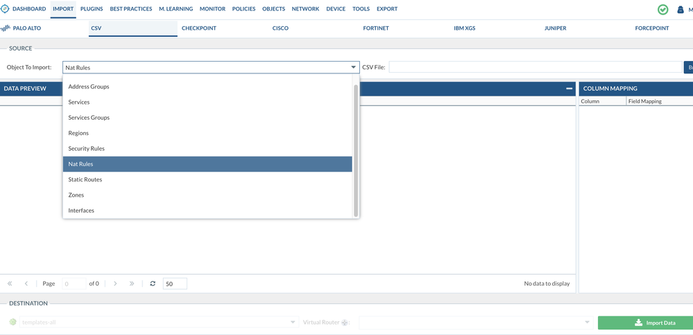This screenshot has width=693, height=335.
Task: Switch to the Fortinet tab
Action: (x=376, y=28)
